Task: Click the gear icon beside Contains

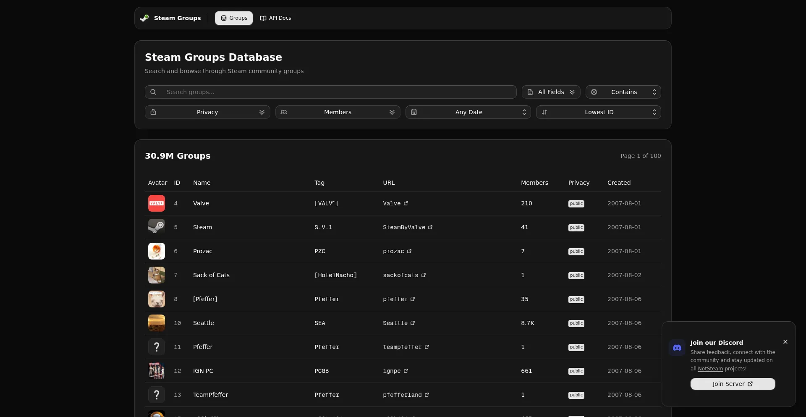Action: tap(594, 92)
